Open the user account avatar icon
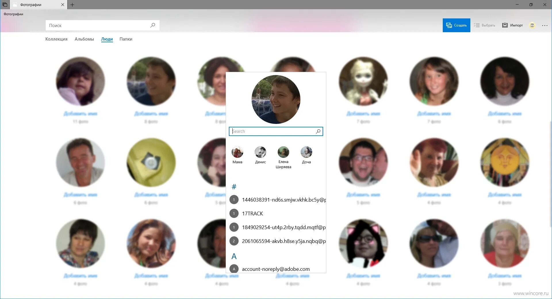The height and width of the screenshot is (299, 552). point(532,25)
